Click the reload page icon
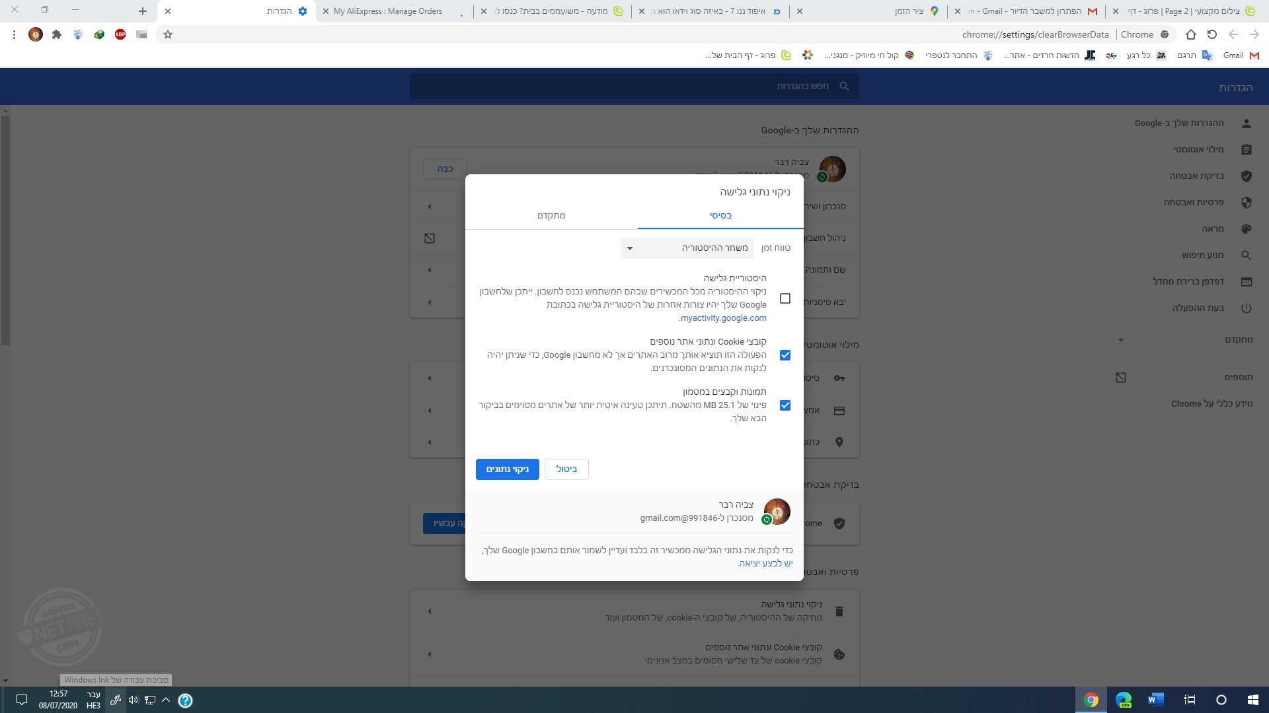Image resolution: width=1269 pixels, height=713 pixels. point(1211,34)
